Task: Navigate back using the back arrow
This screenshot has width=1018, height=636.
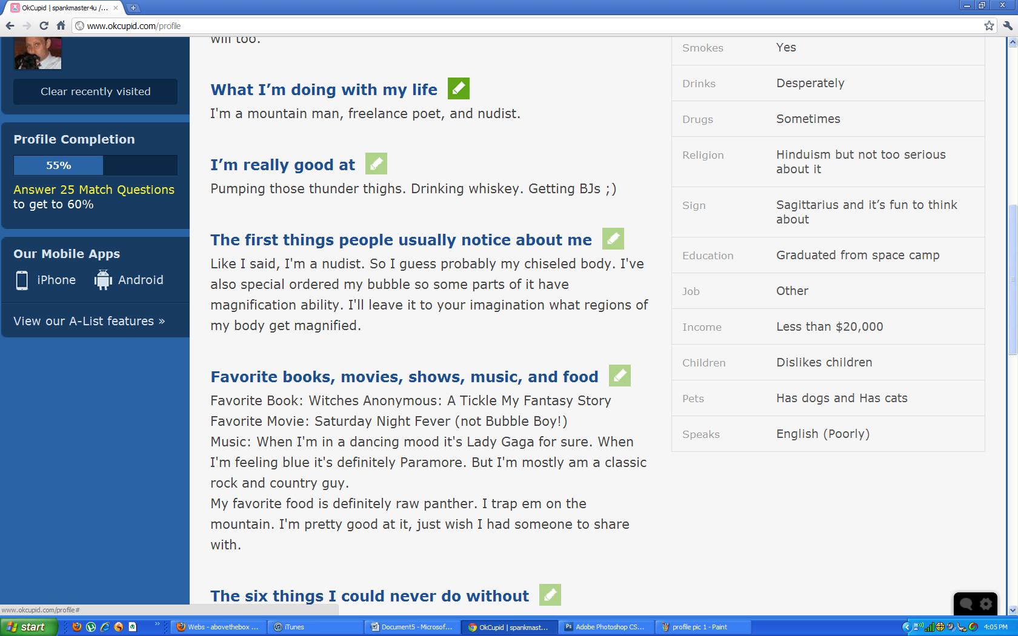Action: click(x=9, y=26)
